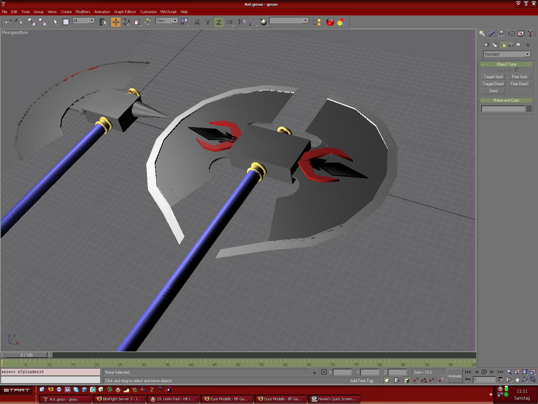The image size is (538, 404).
Task: Toggle the AutoGrid checkbox
Action: (517, 70)
